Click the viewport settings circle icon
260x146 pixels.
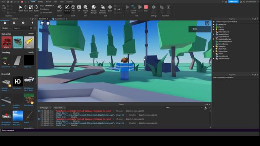(x=207, y=23)
